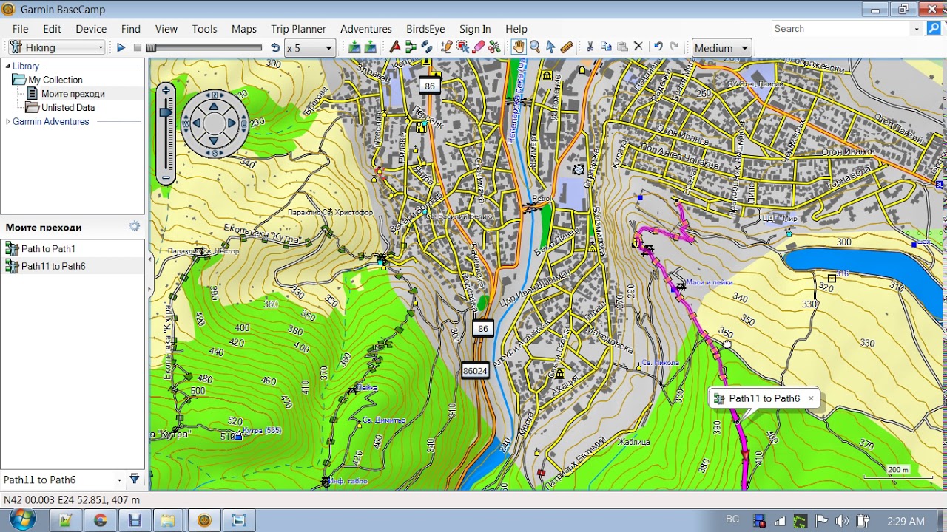
Task: Click the Delete X icon in toolbar
Action: pos(638,47)
